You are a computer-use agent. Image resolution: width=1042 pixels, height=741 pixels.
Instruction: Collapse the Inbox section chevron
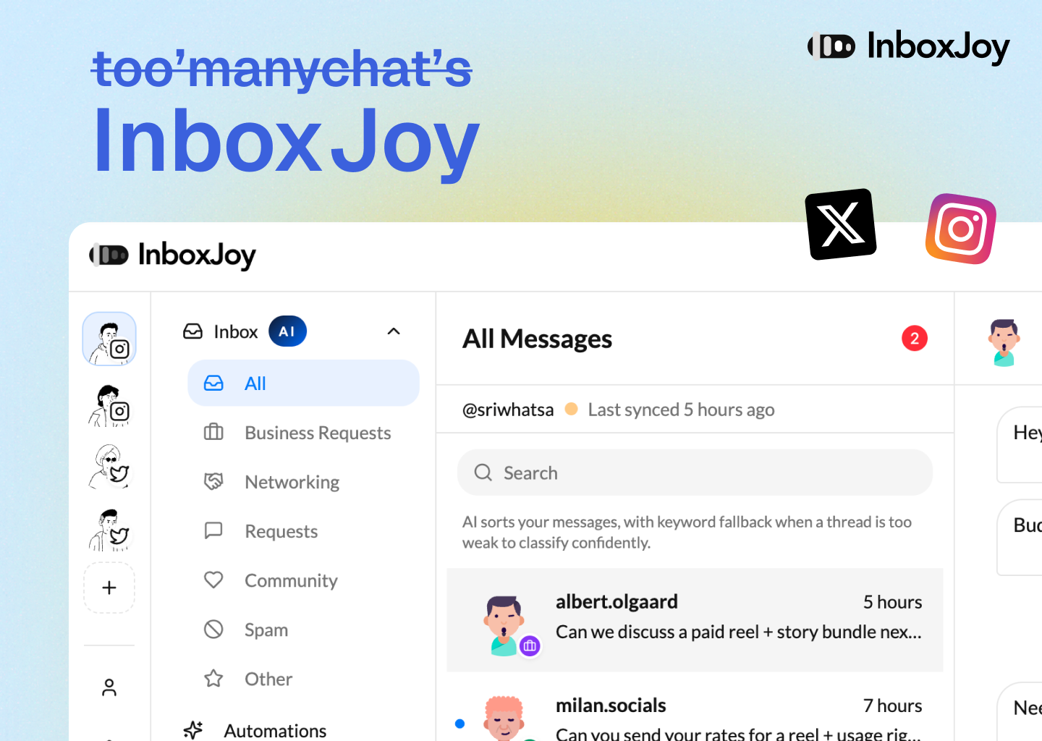[x=394, y=331]
